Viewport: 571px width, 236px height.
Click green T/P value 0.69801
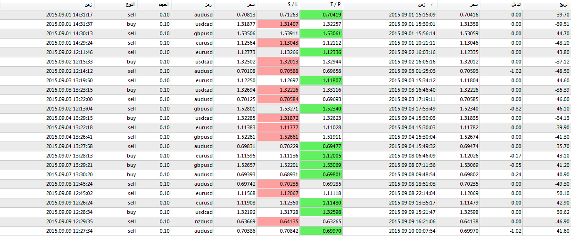coord(321,174)
